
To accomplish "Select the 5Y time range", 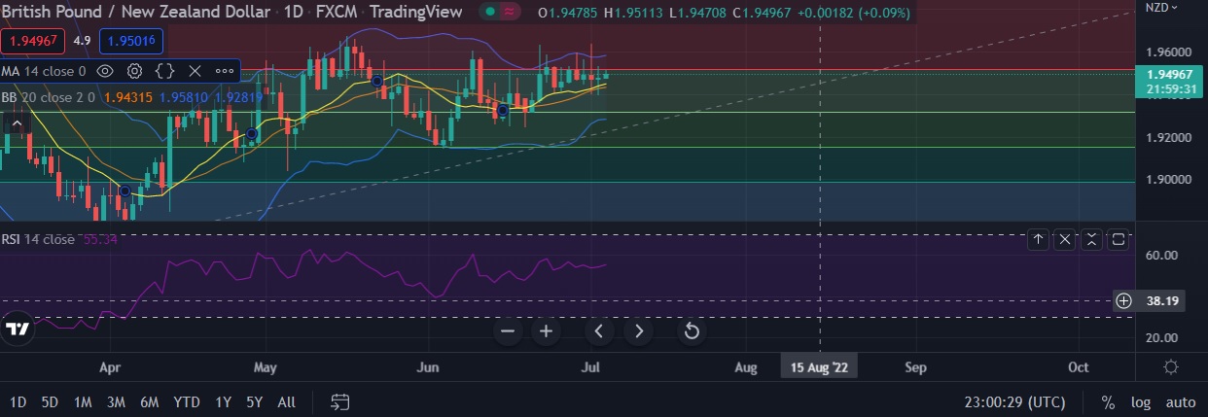I will 254,401.
